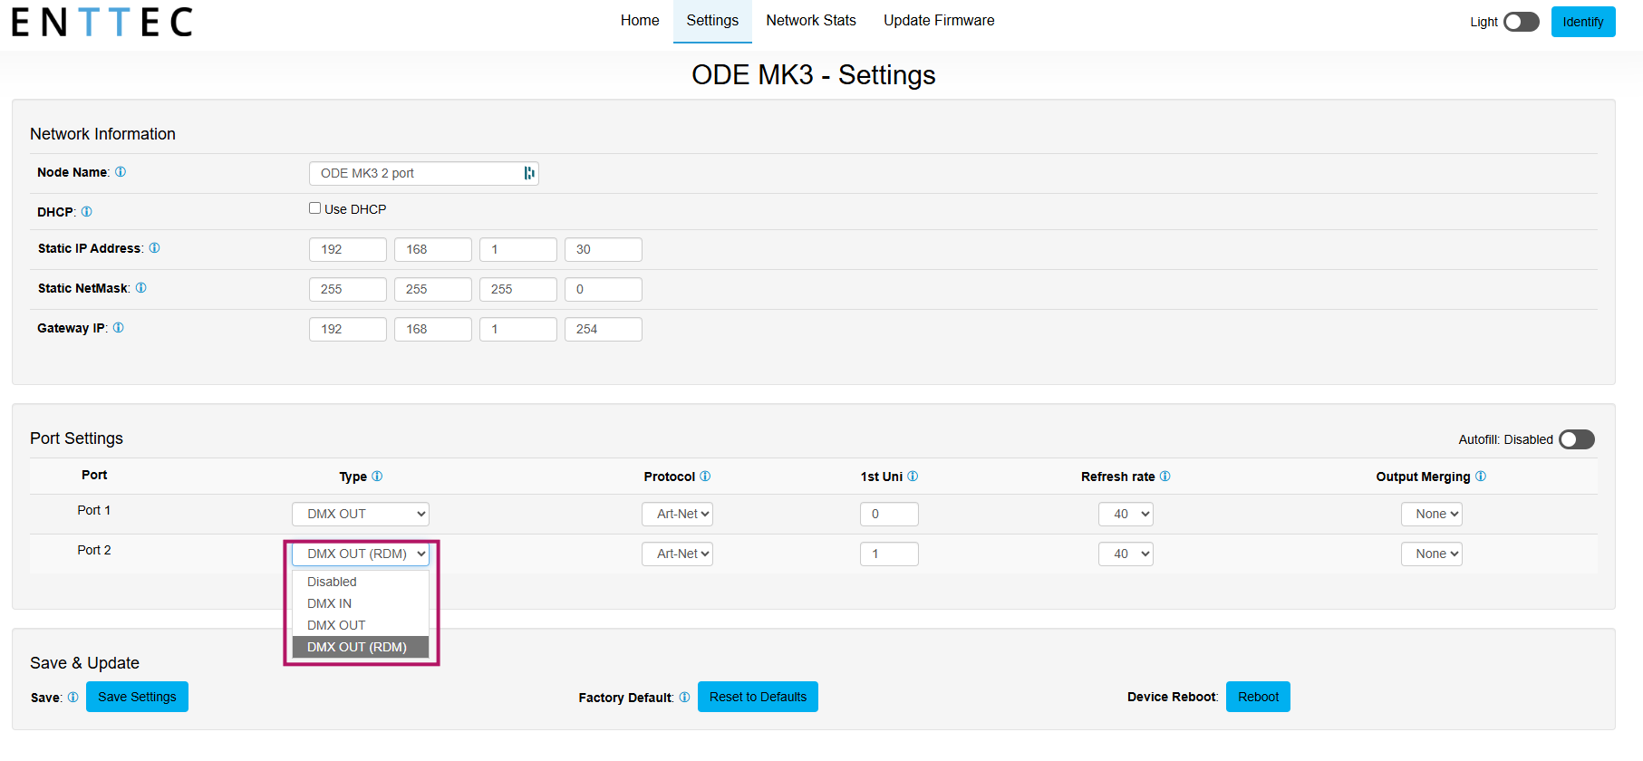Click the Output Merging info icon
Screen dimensions: 1643x761
pyautogui.click(x=1481, y=477)
